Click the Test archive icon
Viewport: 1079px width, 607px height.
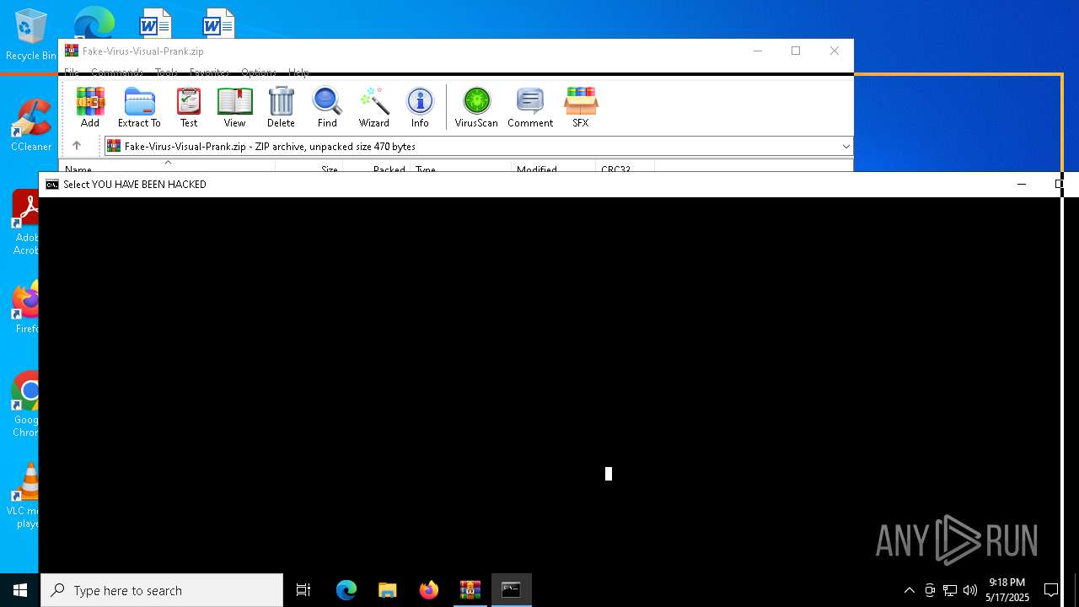point(189,107)
